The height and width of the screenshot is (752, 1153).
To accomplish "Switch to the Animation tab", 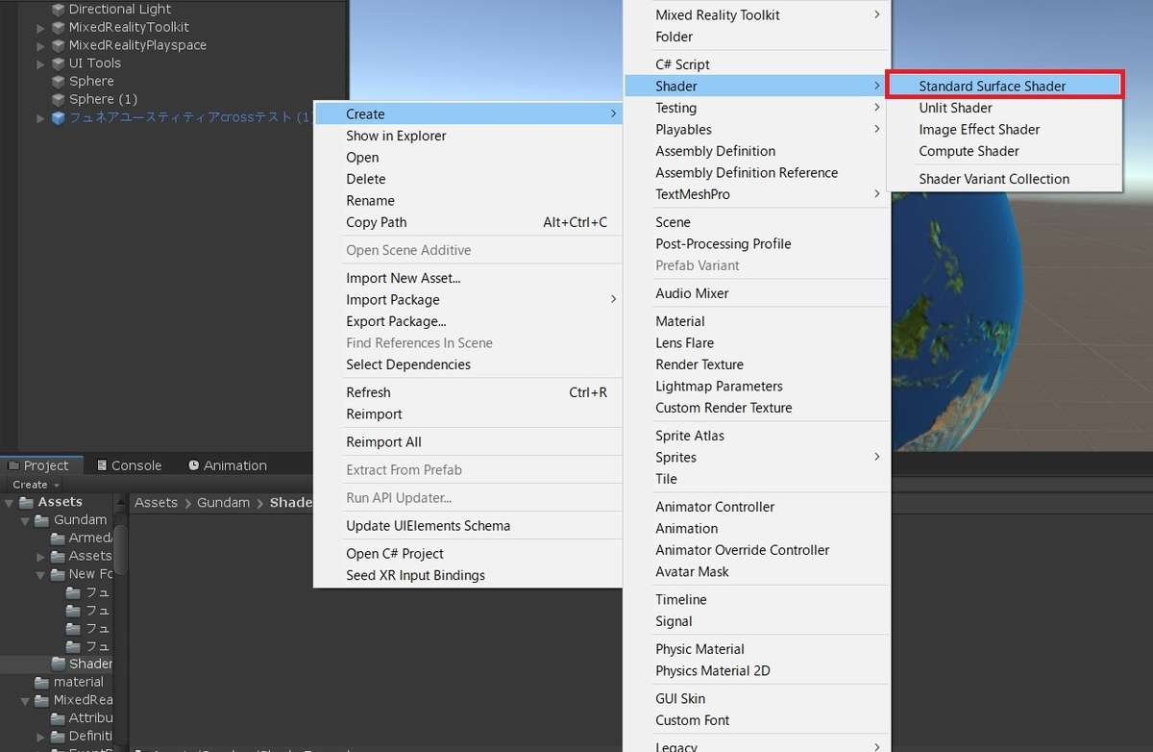I will pyautogui.click(x=228, y=465).
